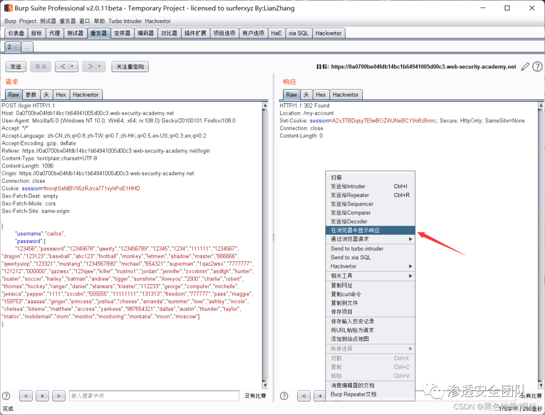Open history back dropdown arrow
The width and height of the screenshot is (545, 415).
click(72, 66)
